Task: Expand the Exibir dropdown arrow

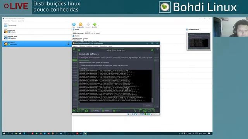Action: pos(98,25)
